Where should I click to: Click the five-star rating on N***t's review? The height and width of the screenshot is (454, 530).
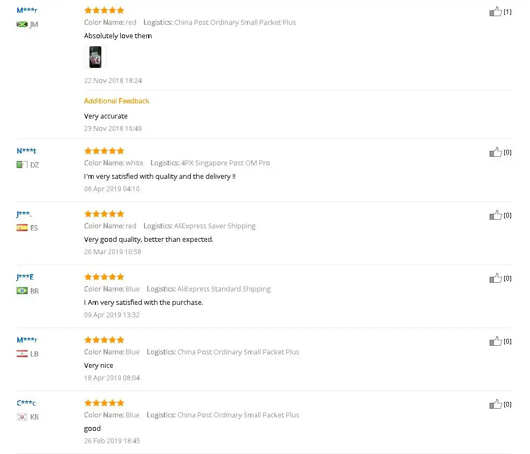coord(104,151)
